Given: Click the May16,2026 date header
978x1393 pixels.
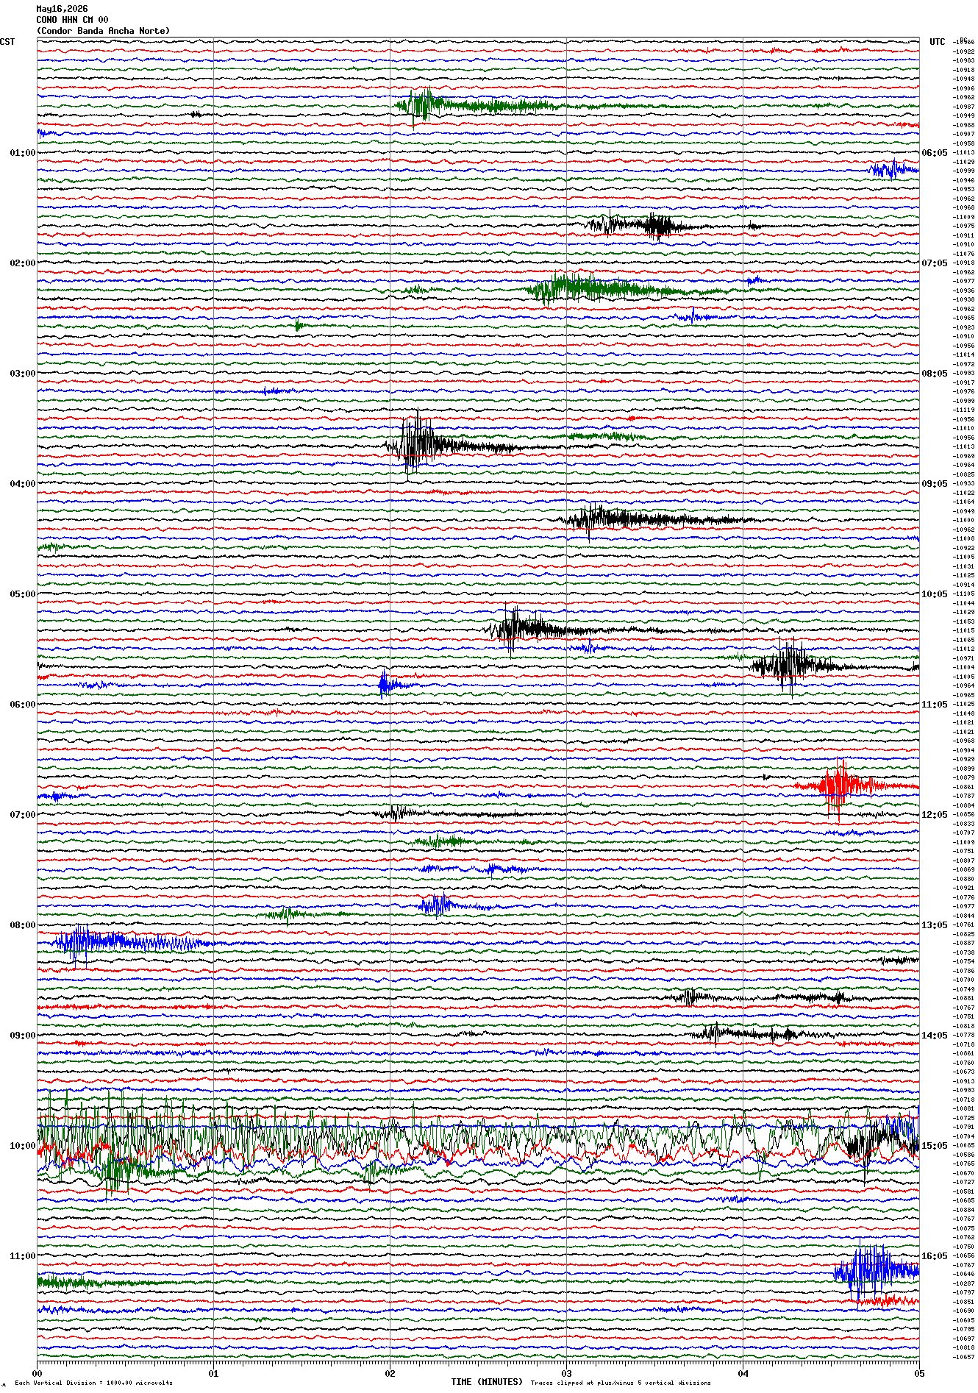Looking at the screenshot, I should pos(62,9).
